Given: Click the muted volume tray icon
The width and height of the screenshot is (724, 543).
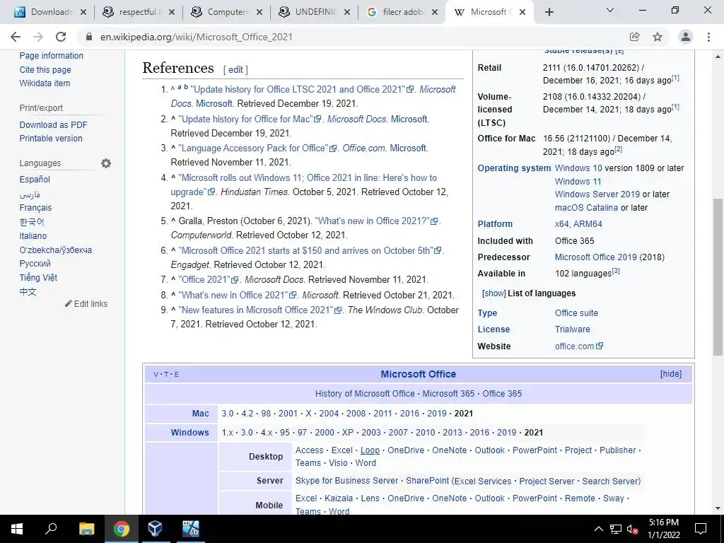Looking at the screenshot, I should 632,529.
